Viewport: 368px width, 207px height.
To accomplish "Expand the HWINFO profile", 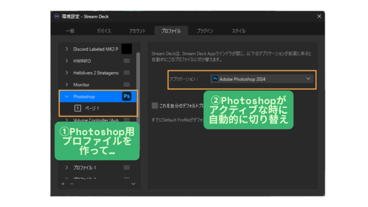I will [67, 61].
